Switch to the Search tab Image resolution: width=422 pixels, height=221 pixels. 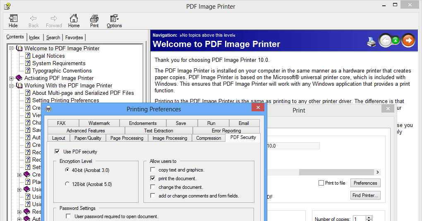click(53, 38)
